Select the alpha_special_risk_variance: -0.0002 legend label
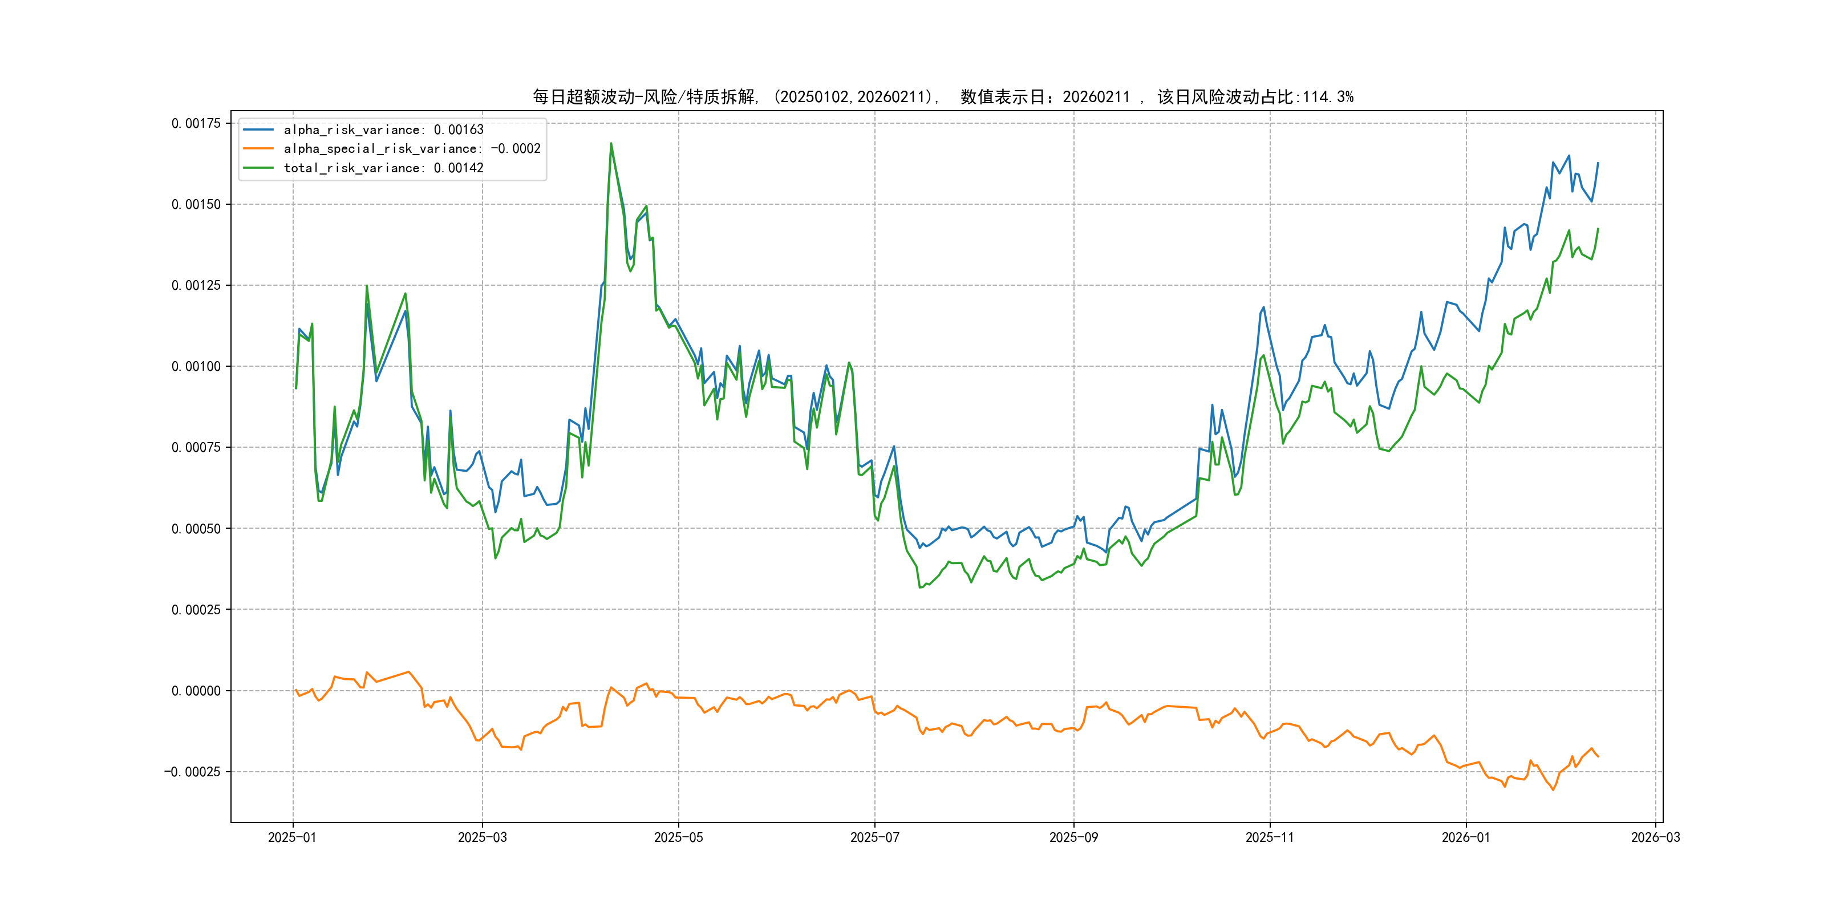 (412, 148)
